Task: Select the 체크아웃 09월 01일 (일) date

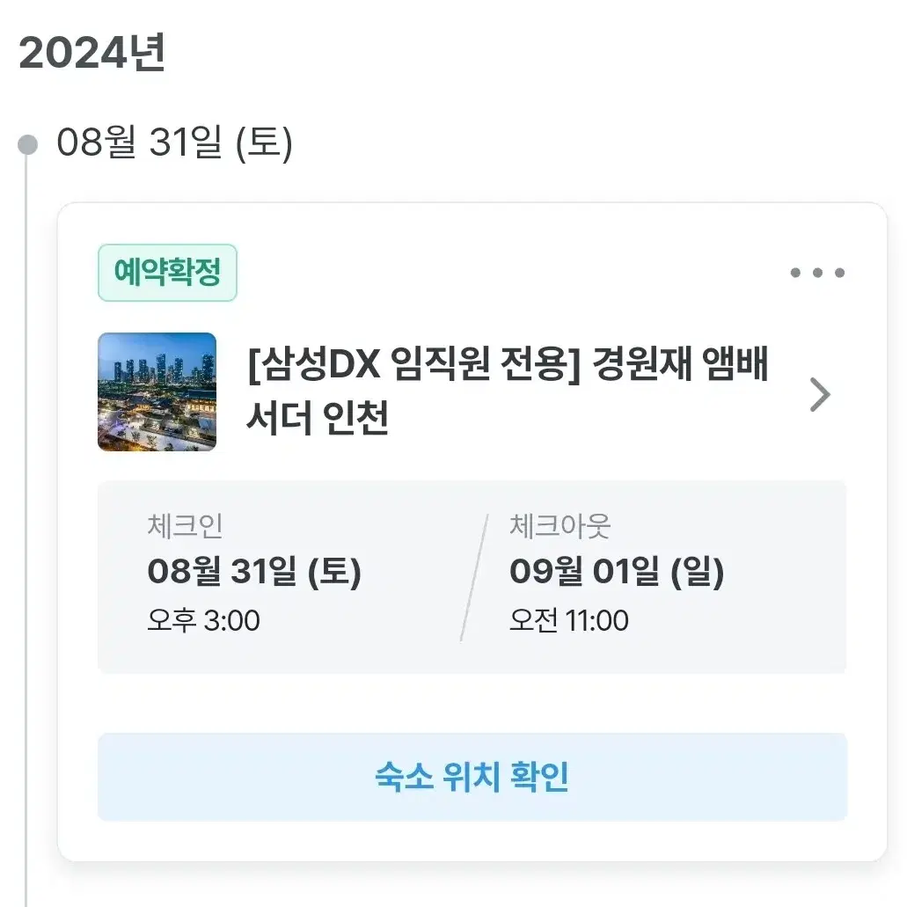Action: 617,572
